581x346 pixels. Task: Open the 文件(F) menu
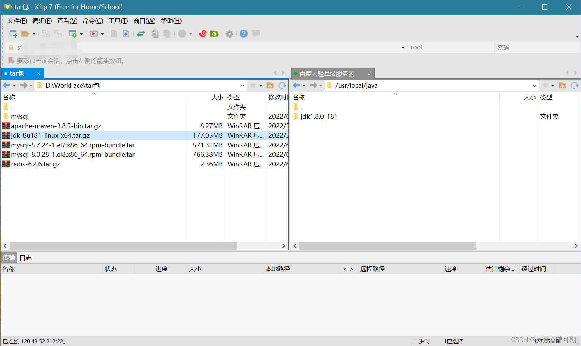pos(17,21)
